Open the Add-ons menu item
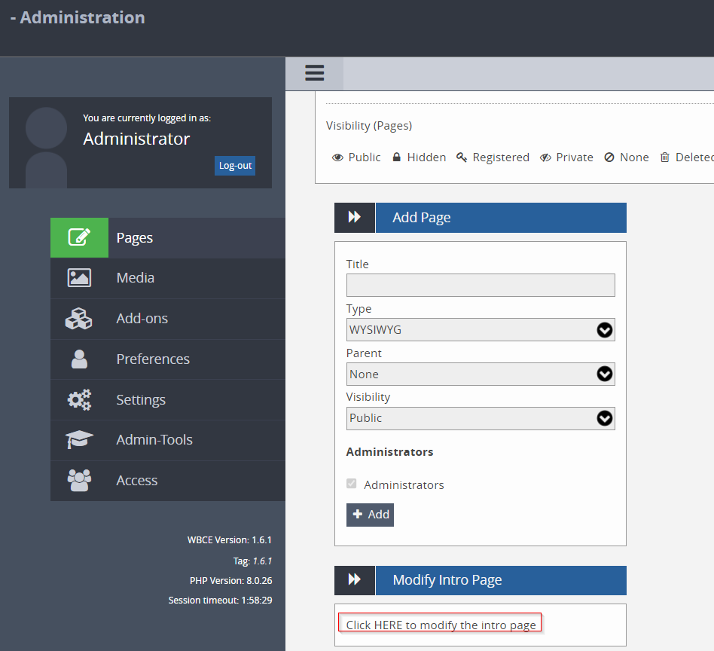 167,319
